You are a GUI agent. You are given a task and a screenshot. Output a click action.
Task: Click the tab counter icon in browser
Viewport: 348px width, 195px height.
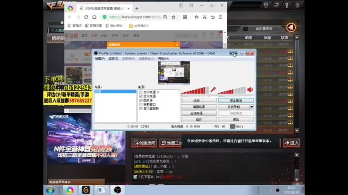coord(181,5)
